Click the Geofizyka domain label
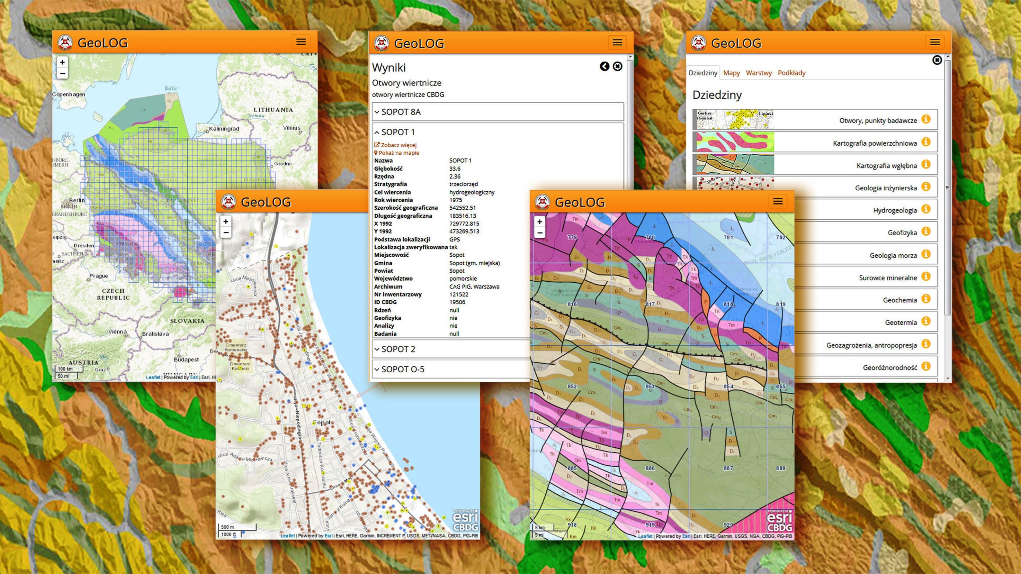 coord(902,233)
